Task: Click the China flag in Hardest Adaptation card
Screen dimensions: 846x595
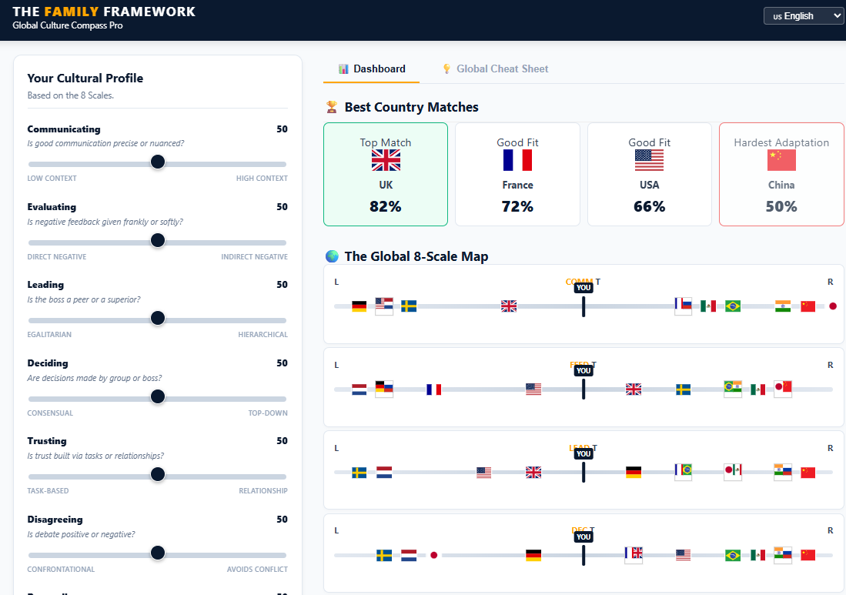Action: [x=781, y=161]
